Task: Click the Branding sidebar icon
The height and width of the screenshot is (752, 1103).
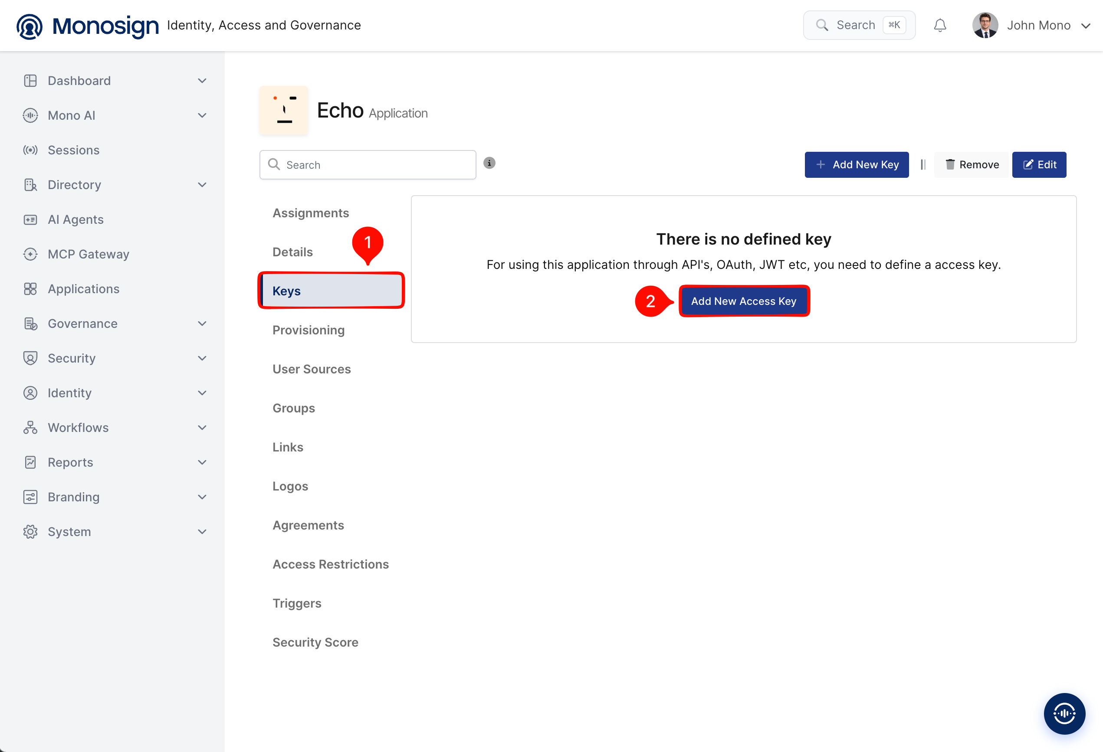Action: (30, 497)
